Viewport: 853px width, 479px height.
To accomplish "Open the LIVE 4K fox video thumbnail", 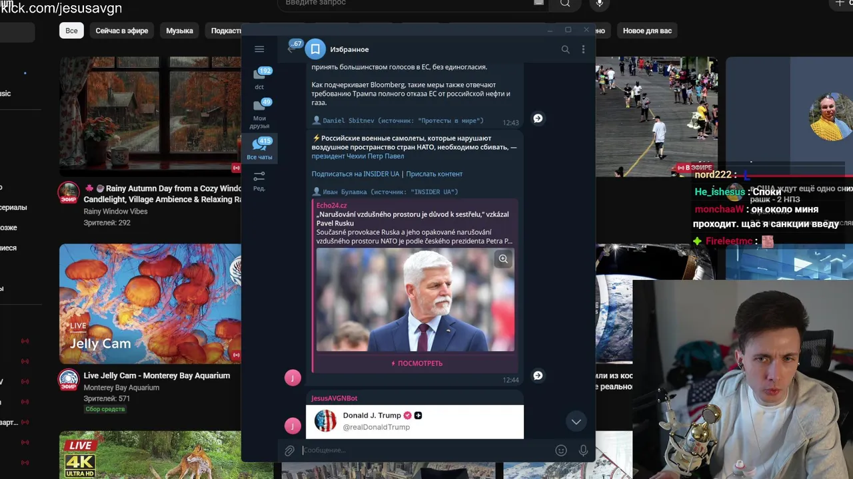I will pos(151,455).
